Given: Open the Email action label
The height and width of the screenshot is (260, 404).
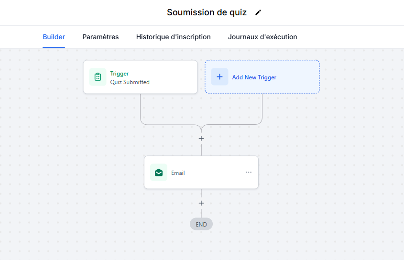Looking at the screenshot, I should (178, 173).
